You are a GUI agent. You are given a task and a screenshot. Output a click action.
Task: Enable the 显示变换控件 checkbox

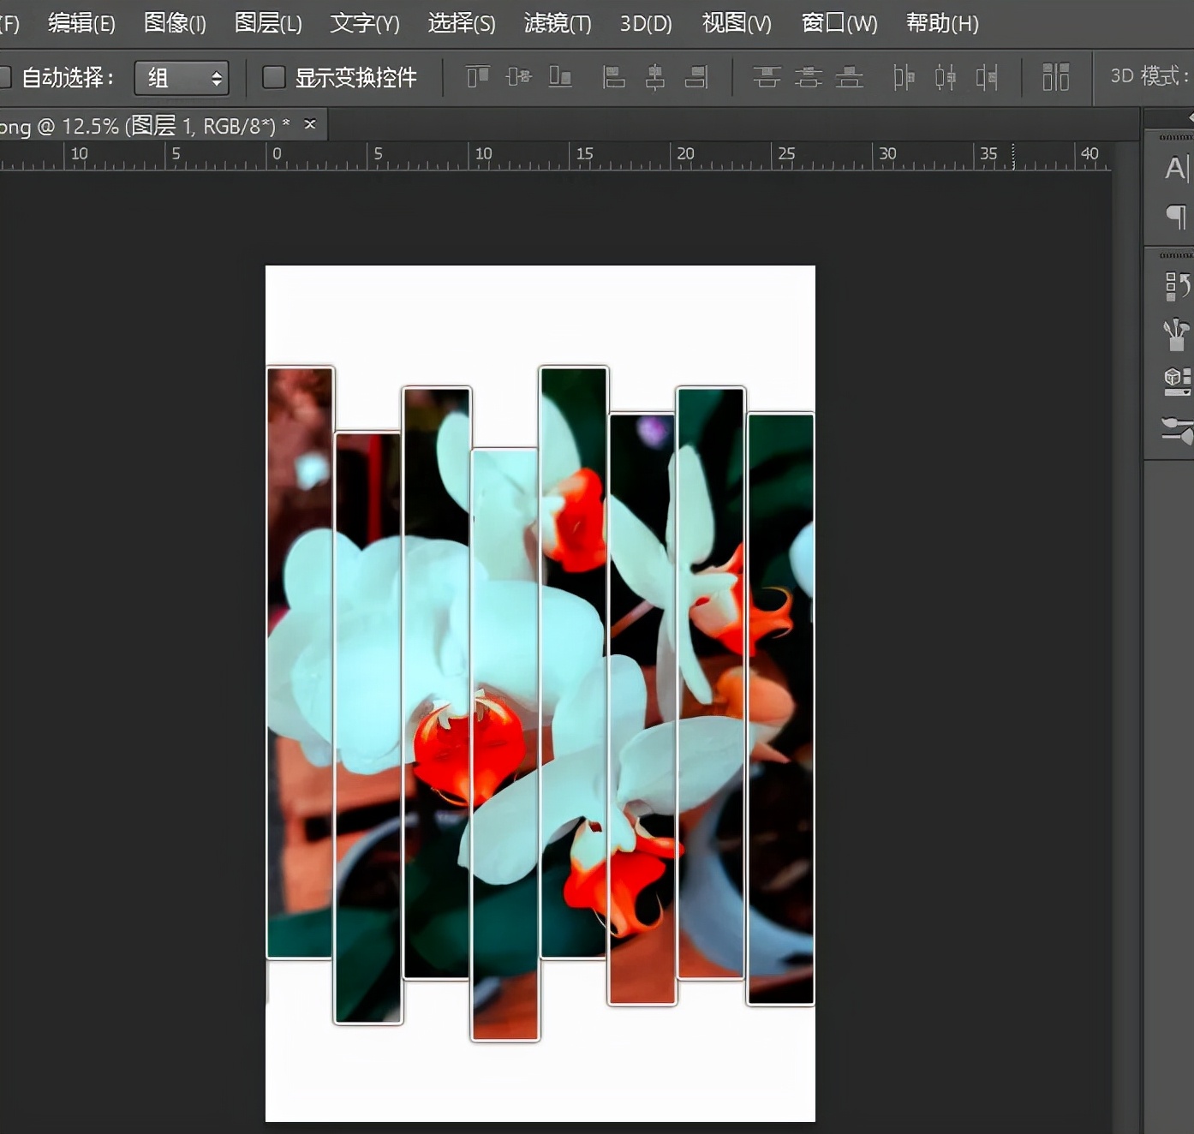273,78
